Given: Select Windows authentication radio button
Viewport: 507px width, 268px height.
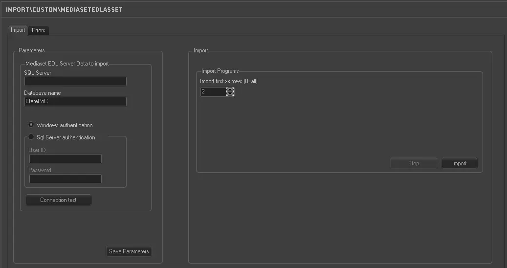Looking at the screenshot, I should [x=31, y=125].
